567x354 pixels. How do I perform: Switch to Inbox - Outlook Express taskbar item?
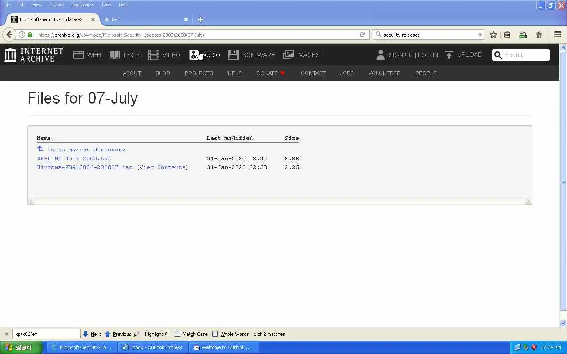point(153,347)
